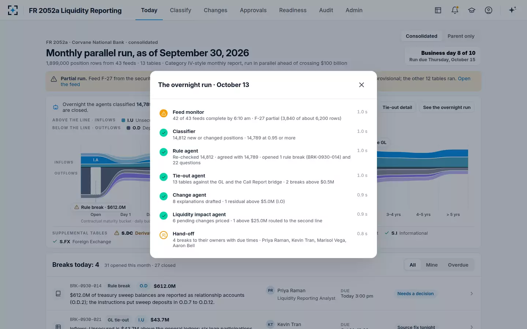Screen dimensions: 527x329
Task: Click the table icon on BRK-0930-021 row
Action: click(x=58, y=327)
